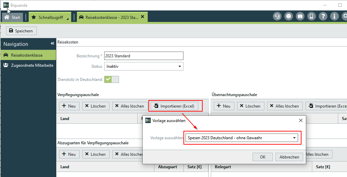Open the gift icon in top bar
Screen dimensions: 347x177
[x=300, y=16]
